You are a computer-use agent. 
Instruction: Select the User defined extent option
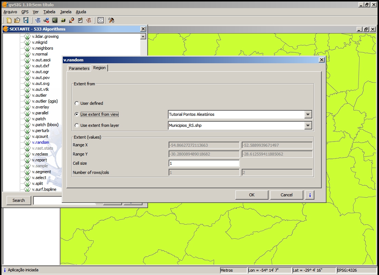pos(76,103)
